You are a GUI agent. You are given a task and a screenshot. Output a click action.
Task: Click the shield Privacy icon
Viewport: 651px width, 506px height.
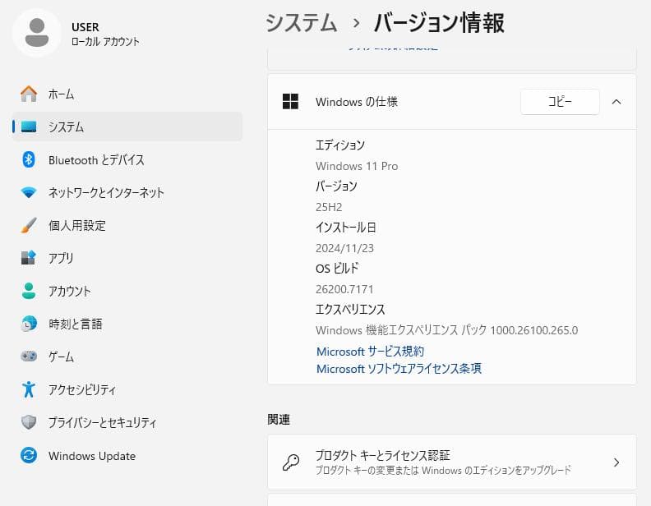point(29,422)
